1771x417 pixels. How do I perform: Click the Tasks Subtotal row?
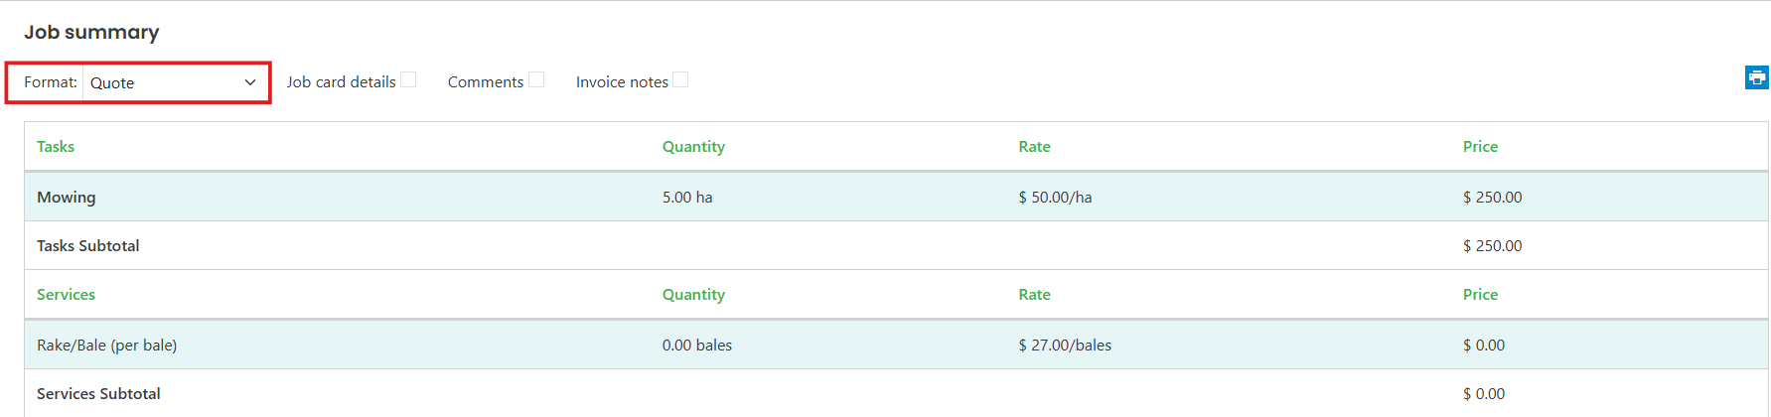click(896, 245)
